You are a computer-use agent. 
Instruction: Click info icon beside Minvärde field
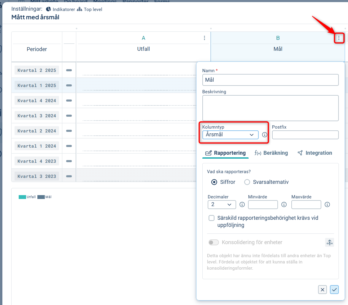[x=284, y=205]
